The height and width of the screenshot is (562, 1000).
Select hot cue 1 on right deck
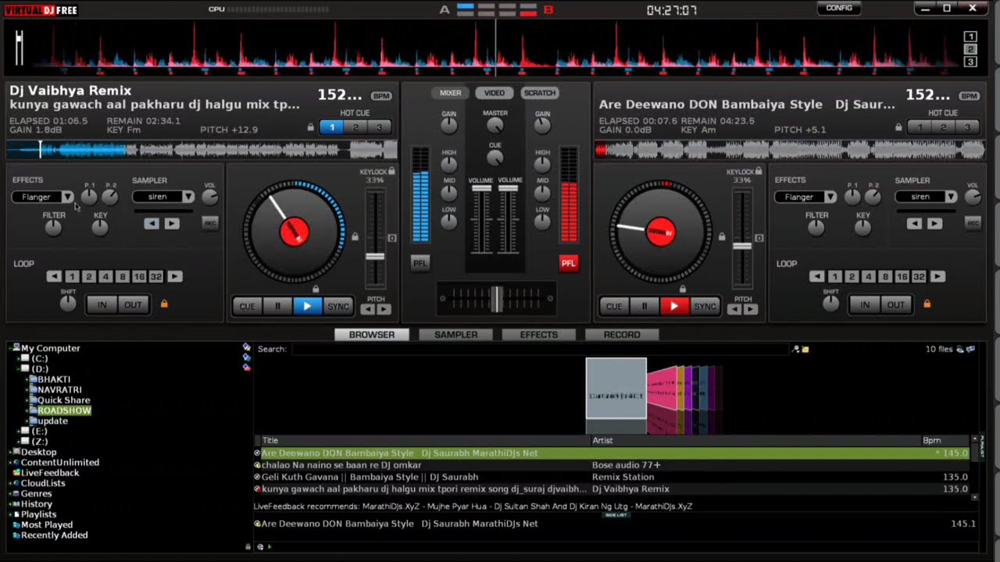coord(920,127)
